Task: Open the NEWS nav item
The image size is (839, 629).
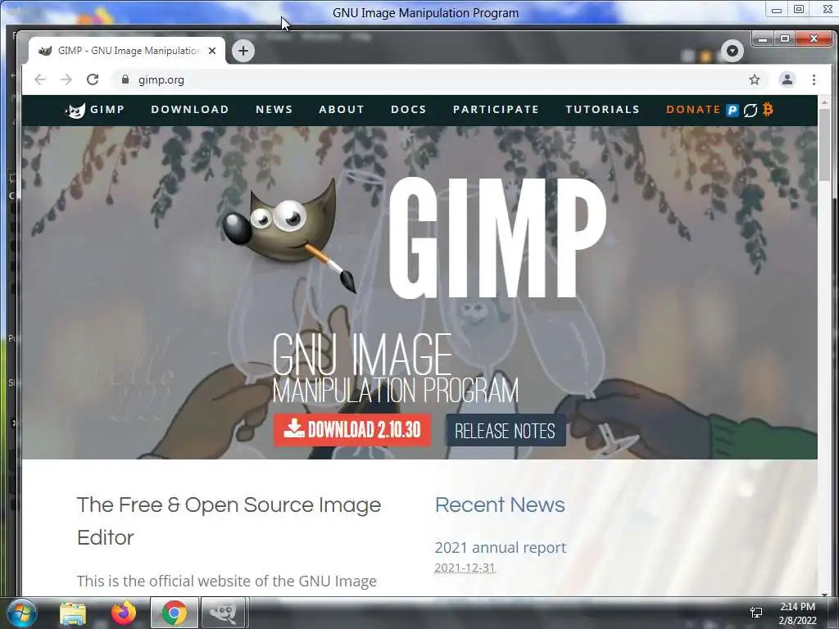Action: [x=274, y=110]
